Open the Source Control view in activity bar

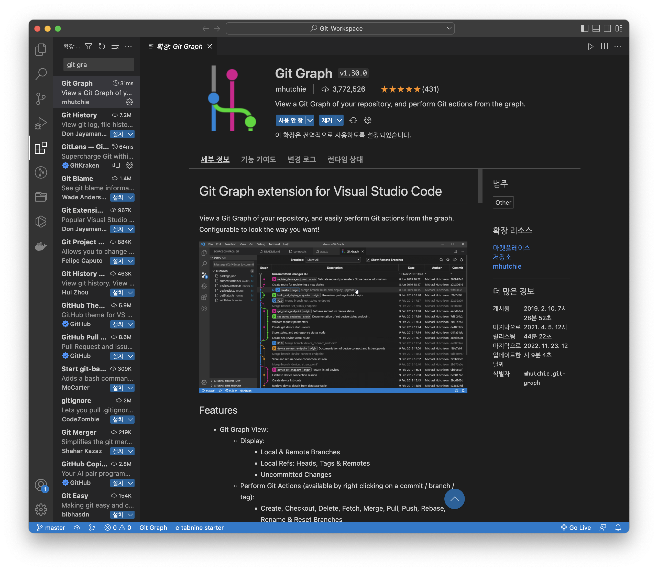pos(41,98)
